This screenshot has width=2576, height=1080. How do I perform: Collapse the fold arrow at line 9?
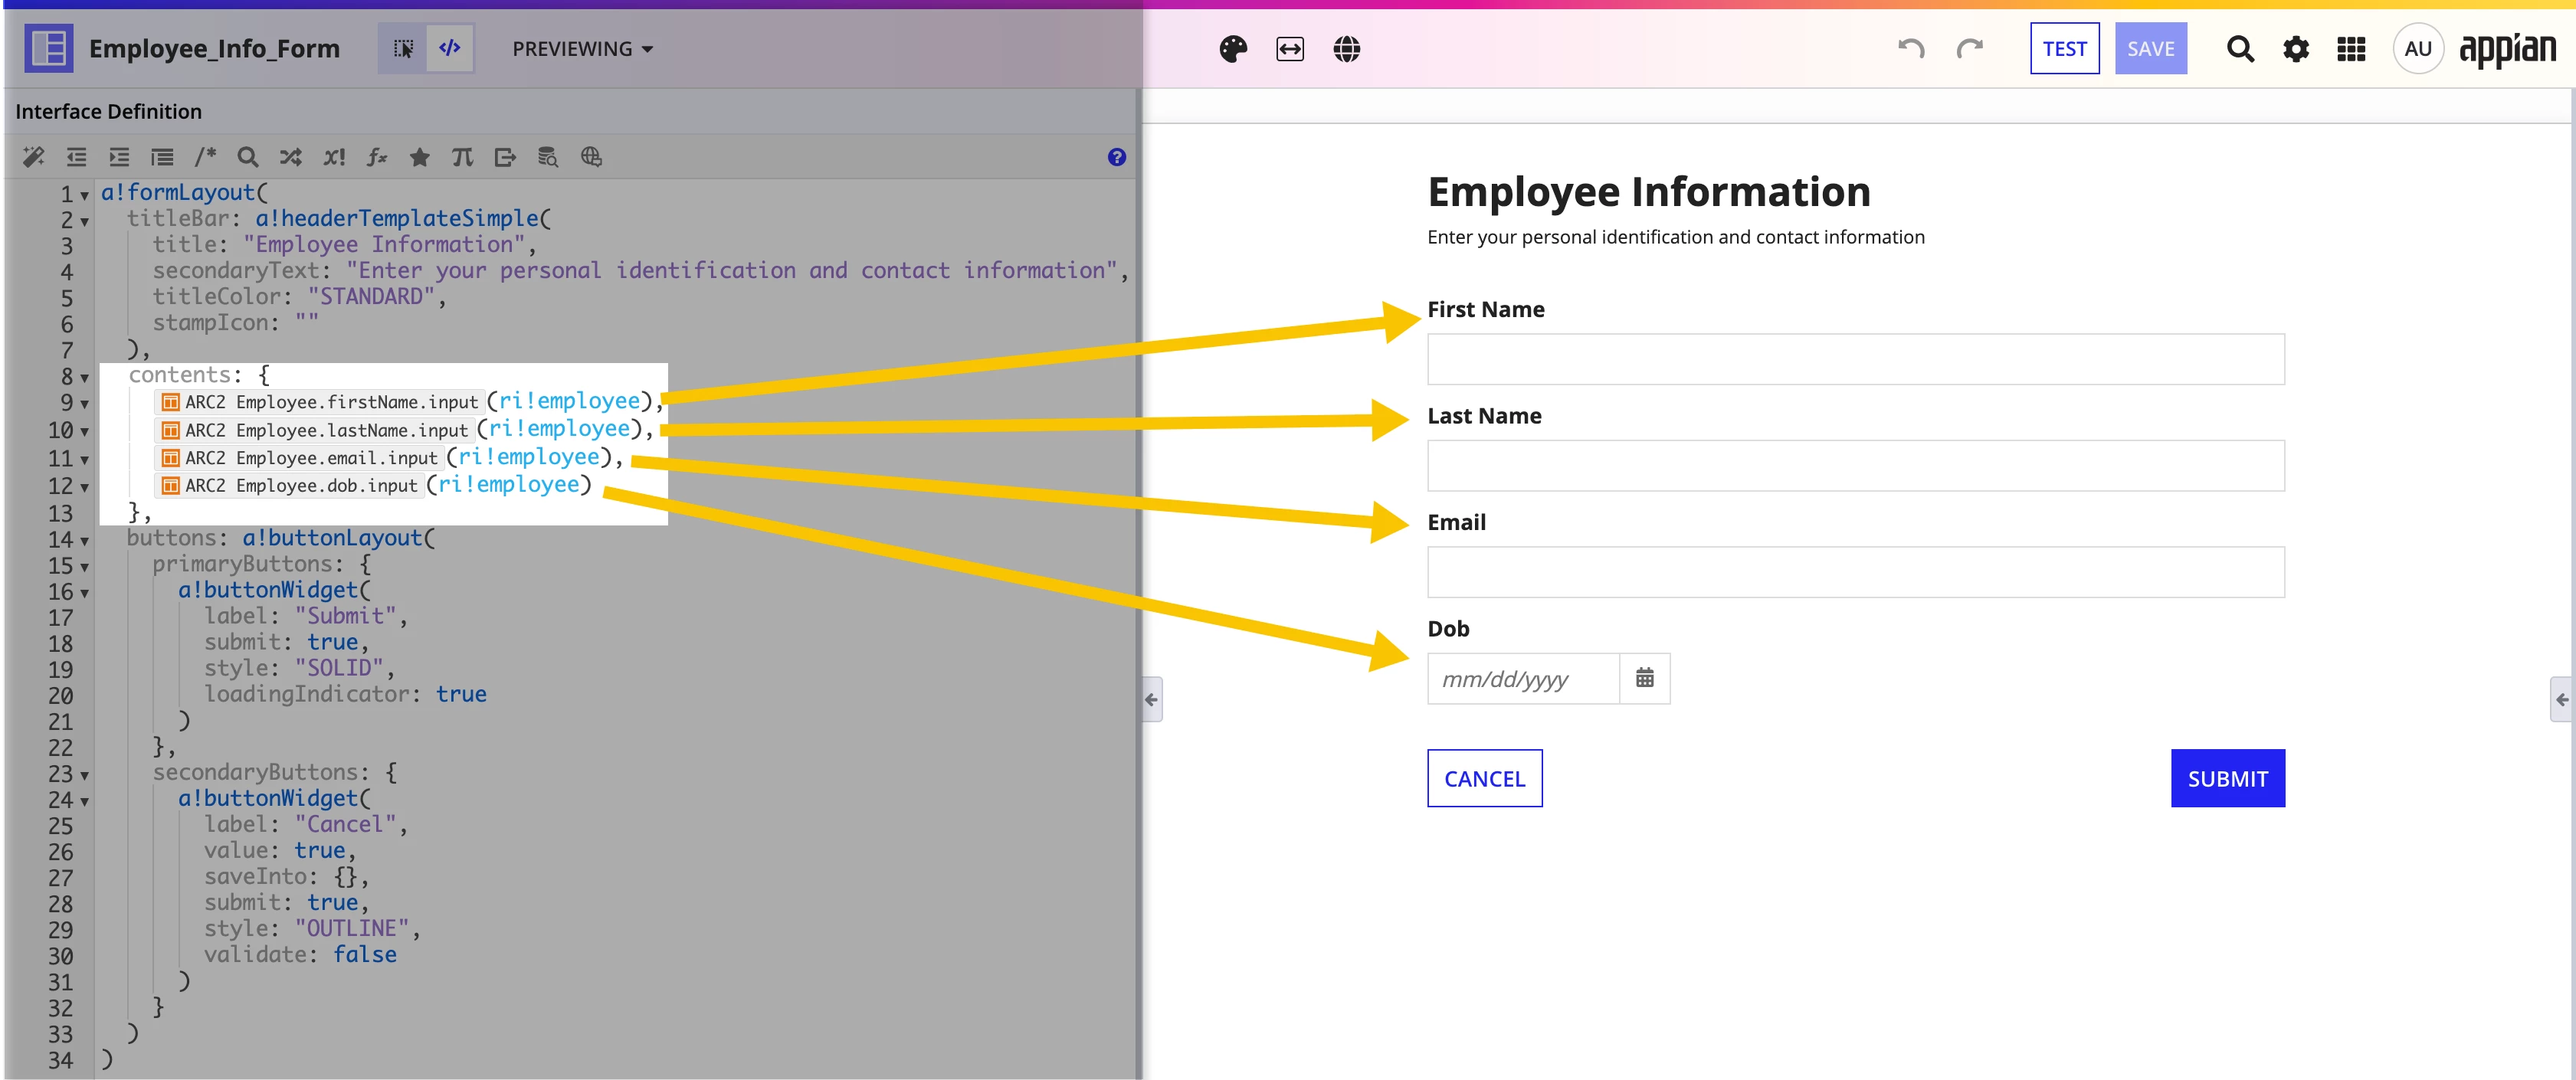click(x=85, y=404)
